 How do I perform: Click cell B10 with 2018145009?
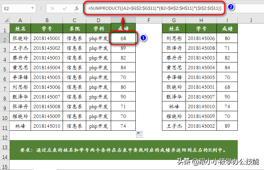[x=47, y=116]
